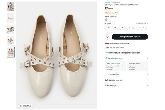The width and height of the screenshot is (165, 110).
Task: Expand Opis produktu section
Action: (126, 80)
